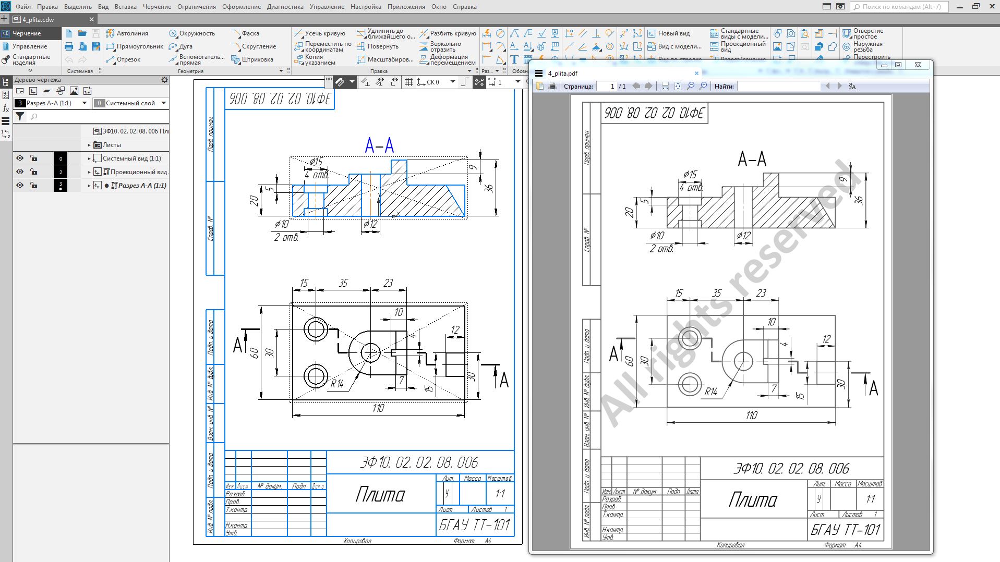Select the Фаска chamfer tool

pyautogui.click(x=245, y=33)
